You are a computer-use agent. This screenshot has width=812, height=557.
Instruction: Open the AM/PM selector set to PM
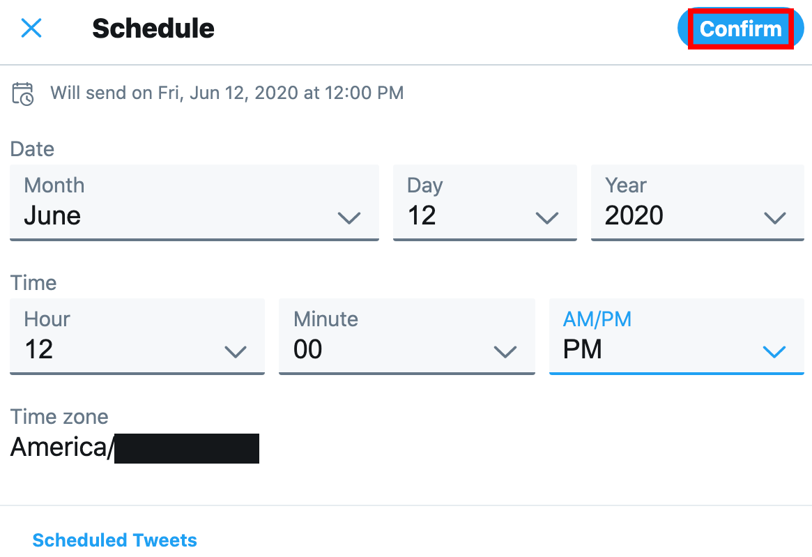click(676, 337)
